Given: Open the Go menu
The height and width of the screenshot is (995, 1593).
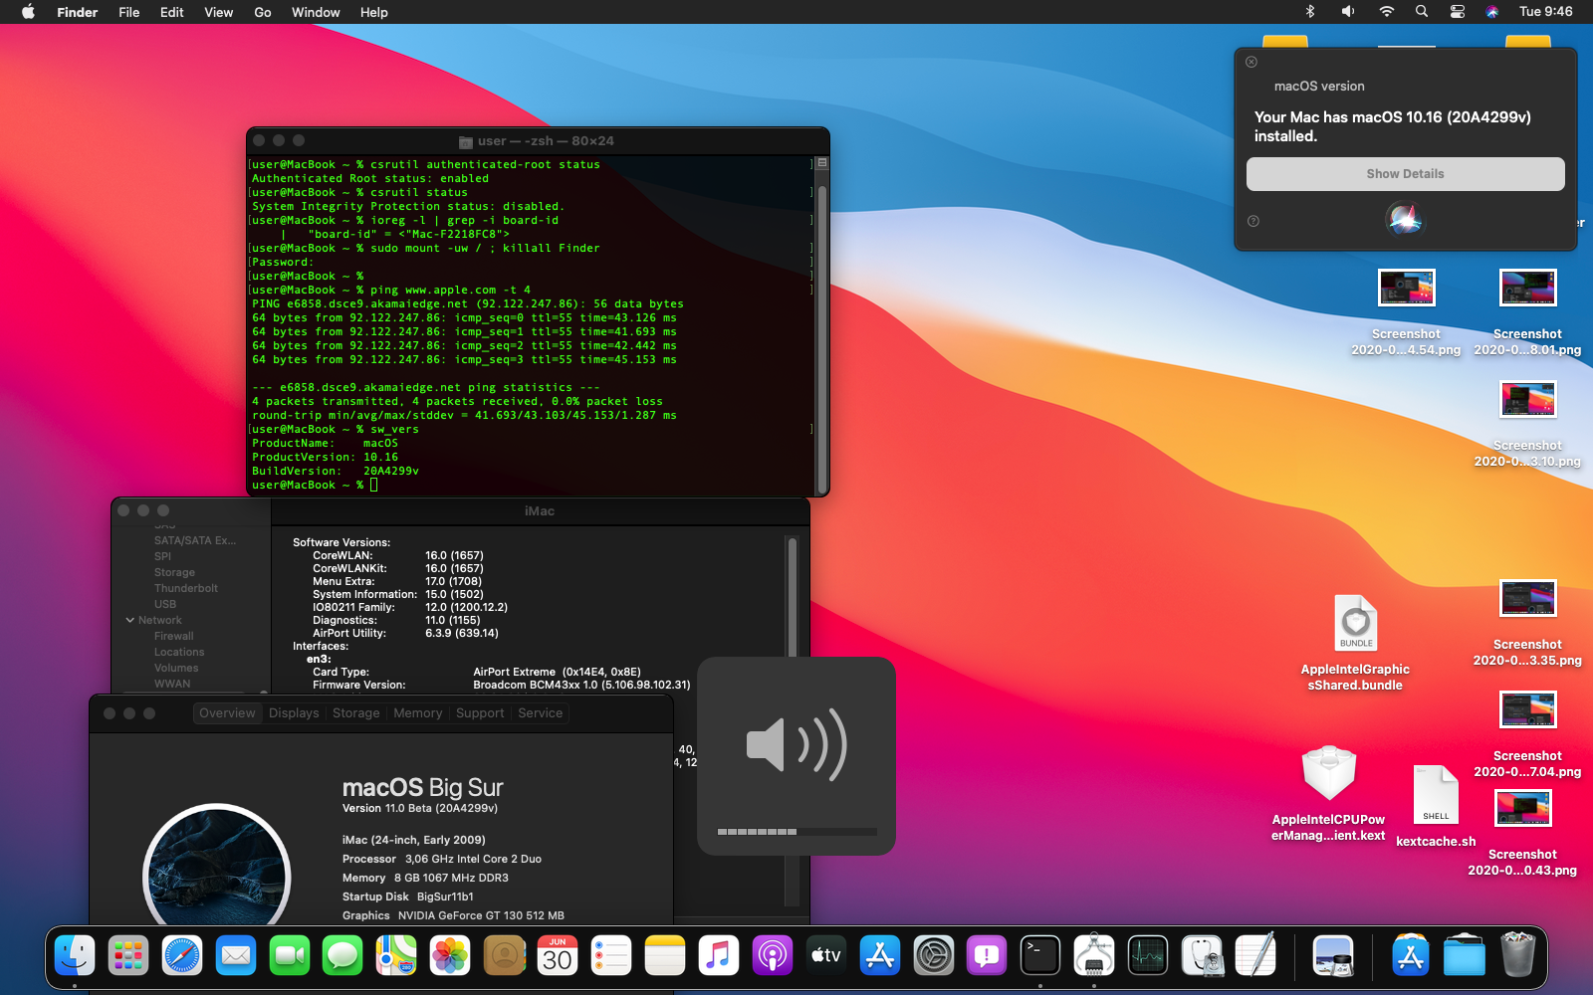Looking at the screenshot, I should (x=263, y=12).
